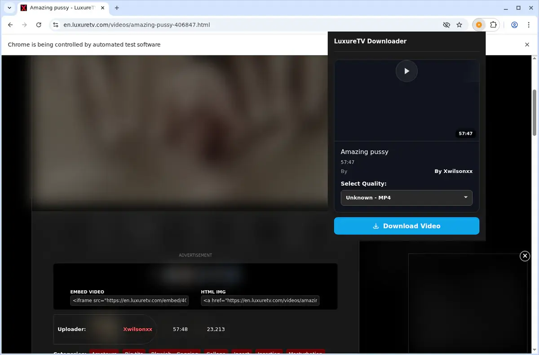Open uploader Xwilsonxx's profile link
Viewport: 539px width, 355px height.
137,329
